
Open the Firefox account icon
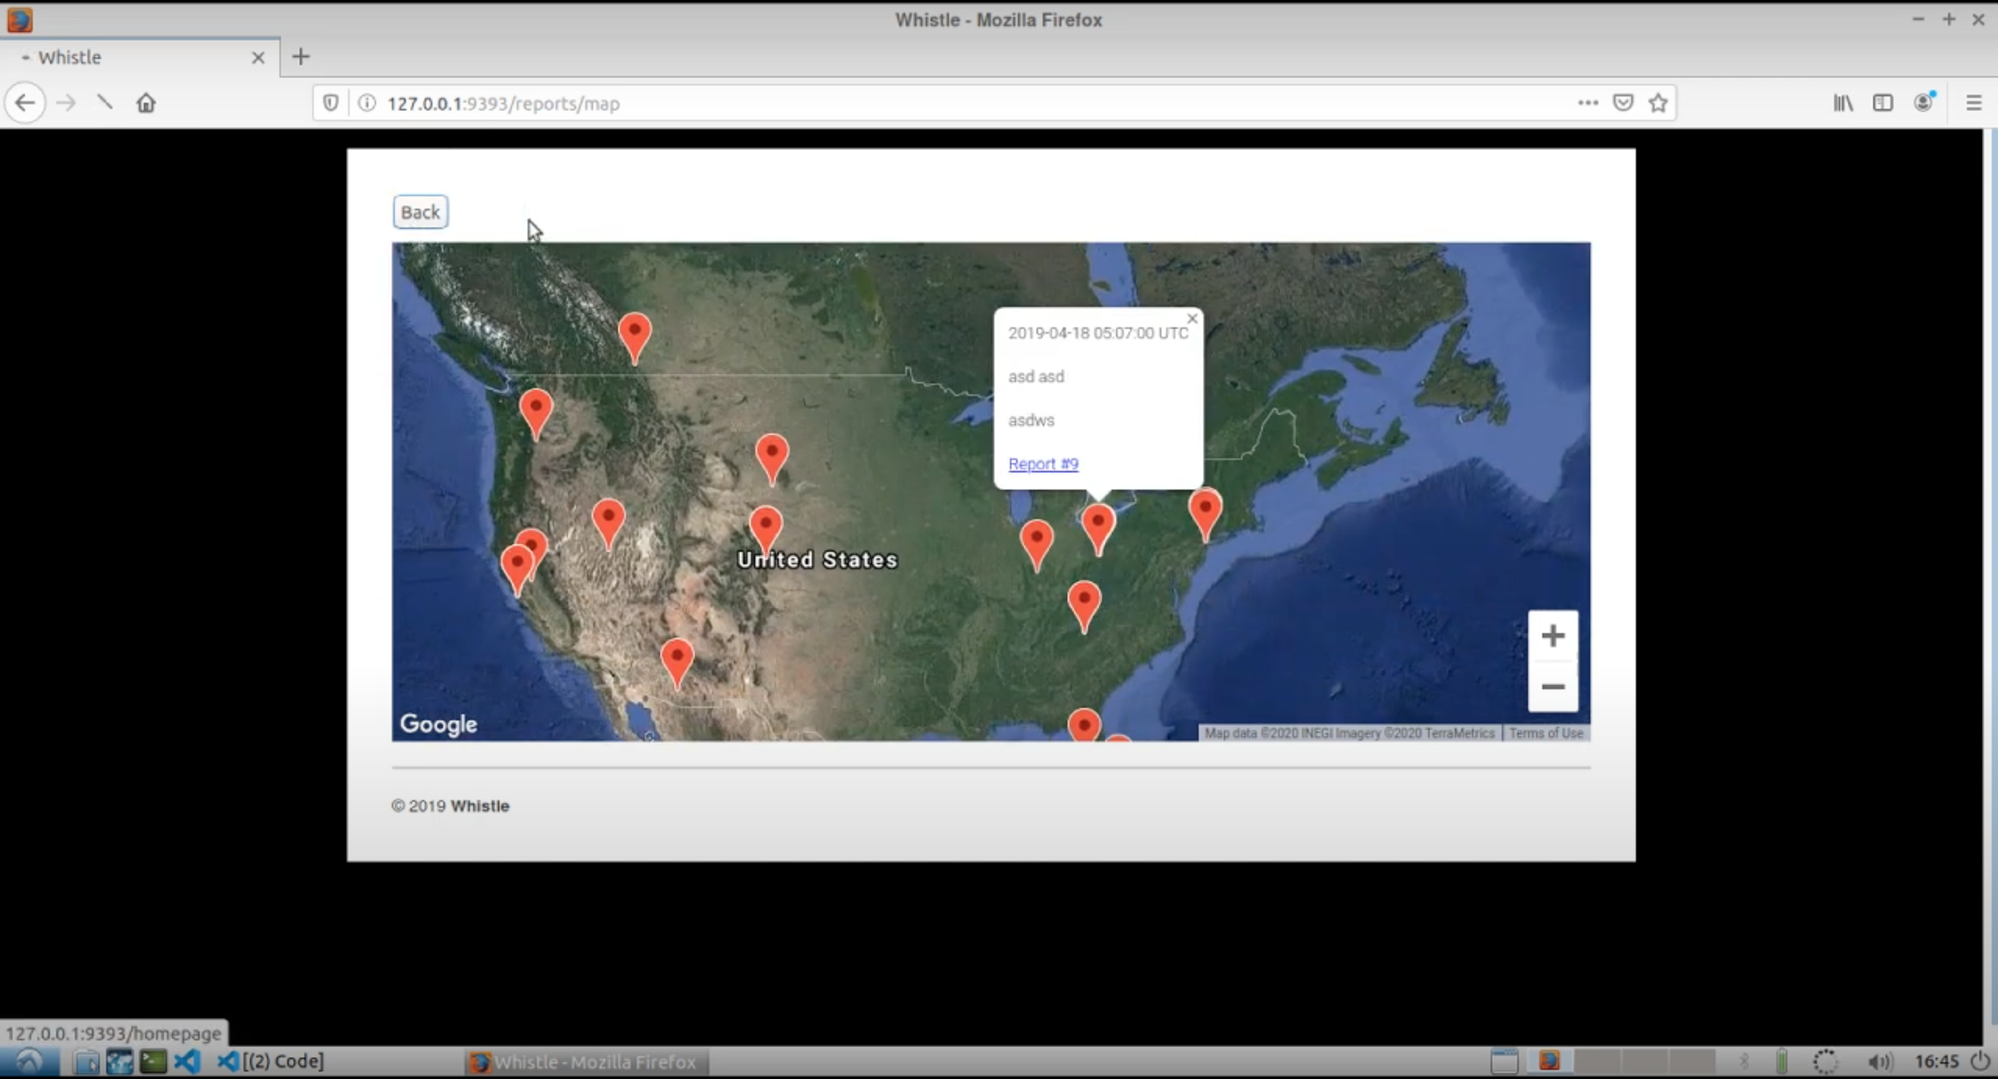(x=1924, y=103)
